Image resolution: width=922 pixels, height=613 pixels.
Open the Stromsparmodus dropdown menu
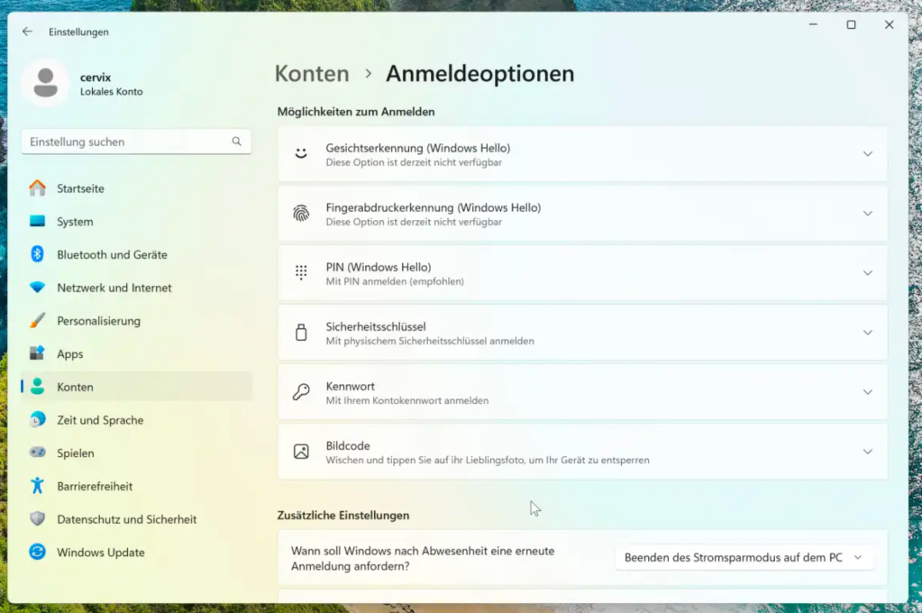click(x=745, y=557)
